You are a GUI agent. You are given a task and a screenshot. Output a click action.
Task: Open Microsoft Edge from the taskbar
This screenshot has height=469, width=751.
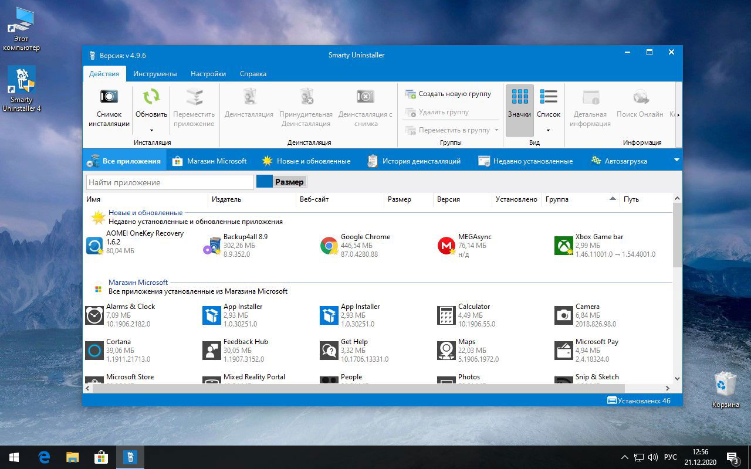(x=44, y=457)
